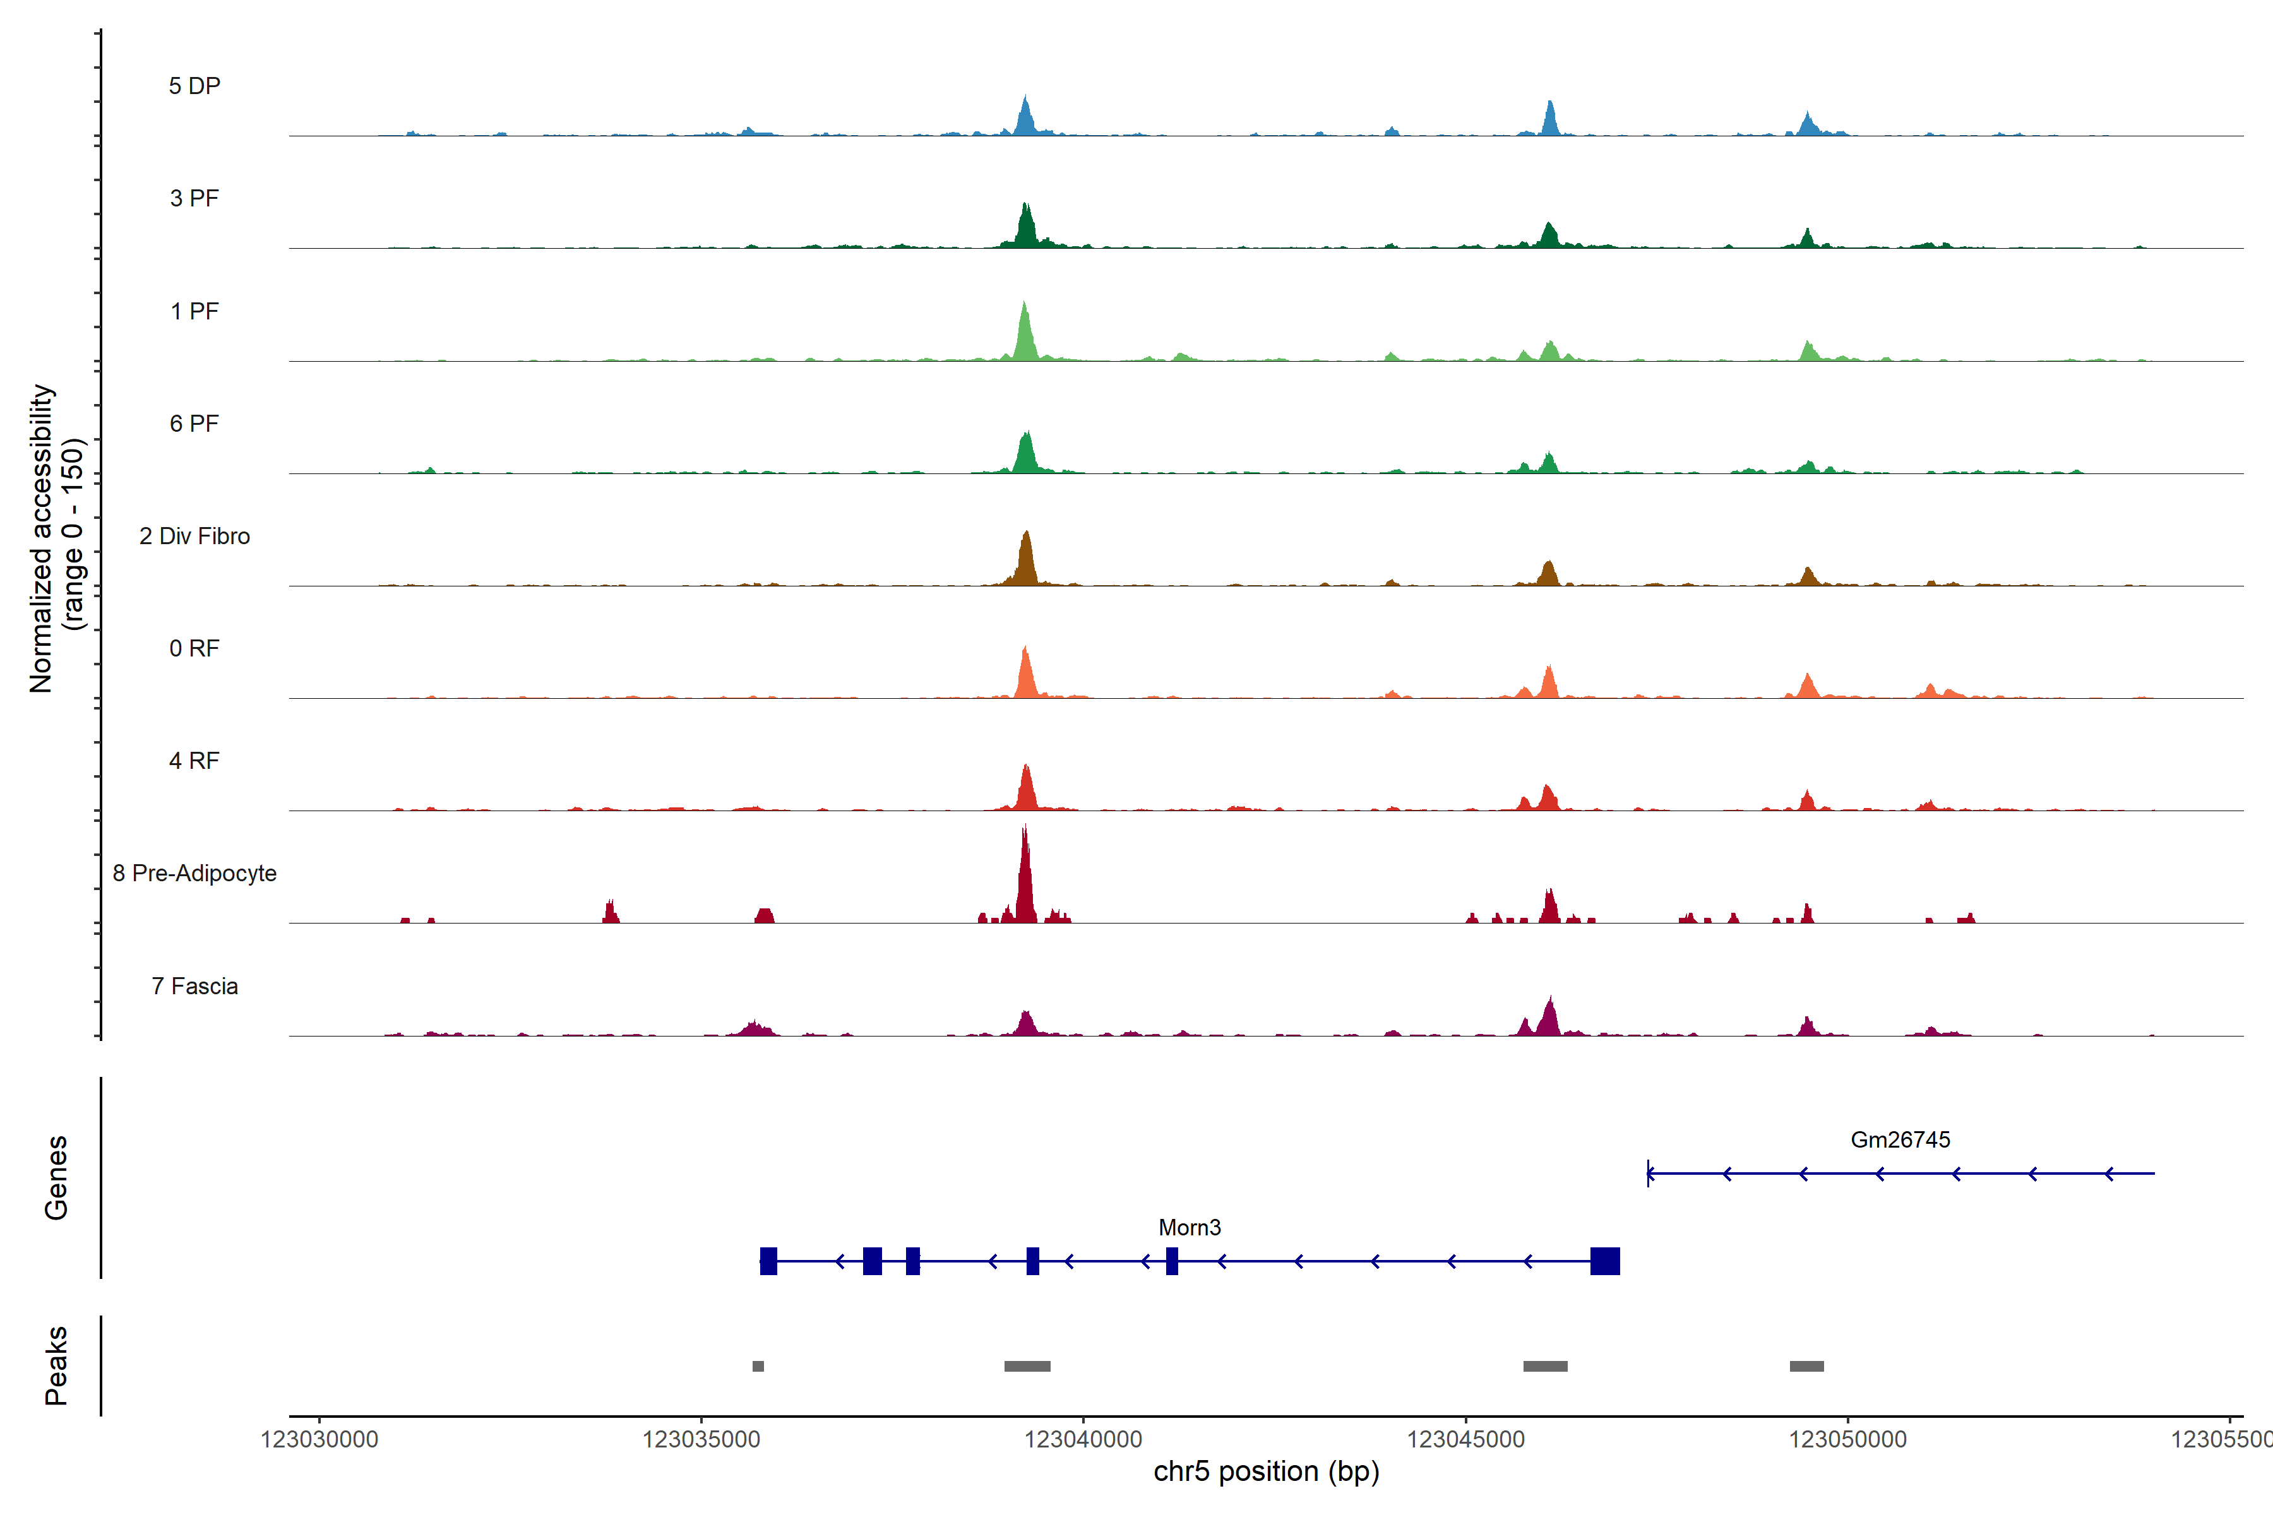Click the Genes panel label
This screenshot has height=1515, width=2273.
coord(56,1177)
